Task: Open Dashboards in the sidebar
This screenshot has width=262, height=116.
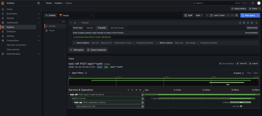Action: [12, 23]
